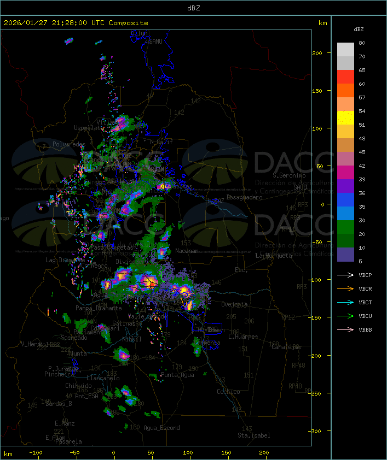Click the Uspallata map label
This screenshot has height=460, width=387.
89,128
